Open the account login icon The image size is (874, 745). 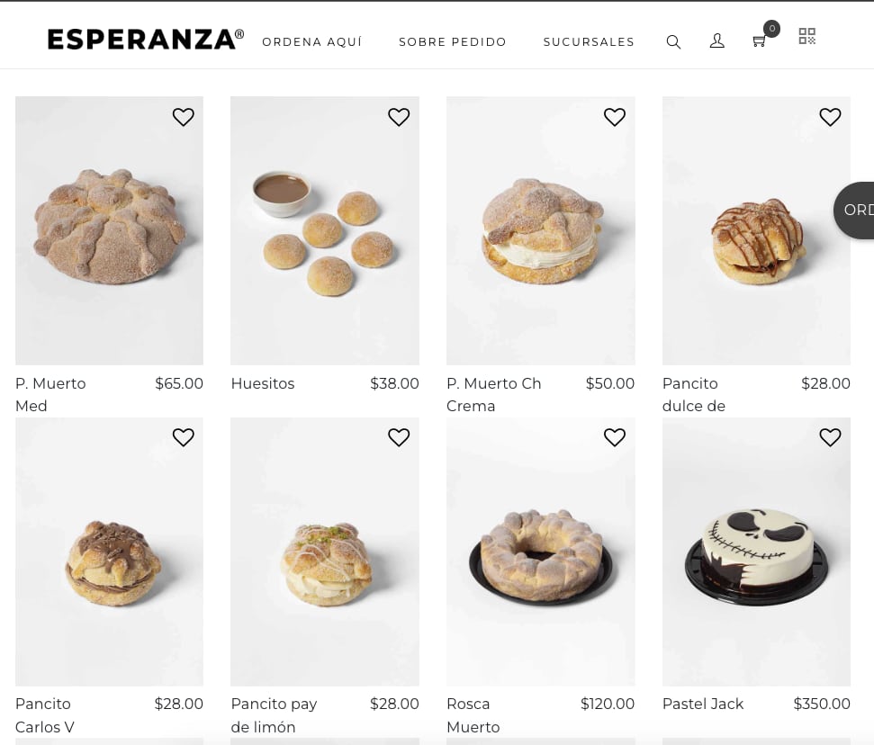(717, 41)
